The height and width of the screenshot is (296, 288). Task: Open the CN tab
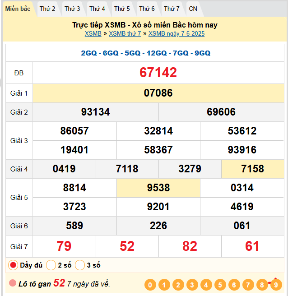(x=193, y=9)
